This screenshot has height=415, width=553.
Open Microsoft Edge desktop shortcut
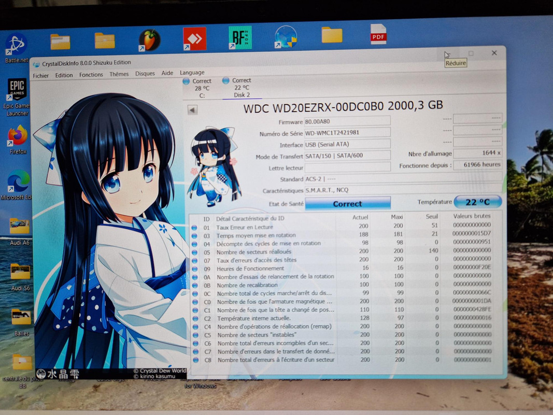[x=17, y=185]
